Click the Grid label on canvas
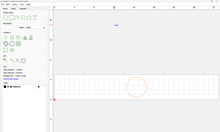Screen dimensions: 220x132 [x=116, y=25]
